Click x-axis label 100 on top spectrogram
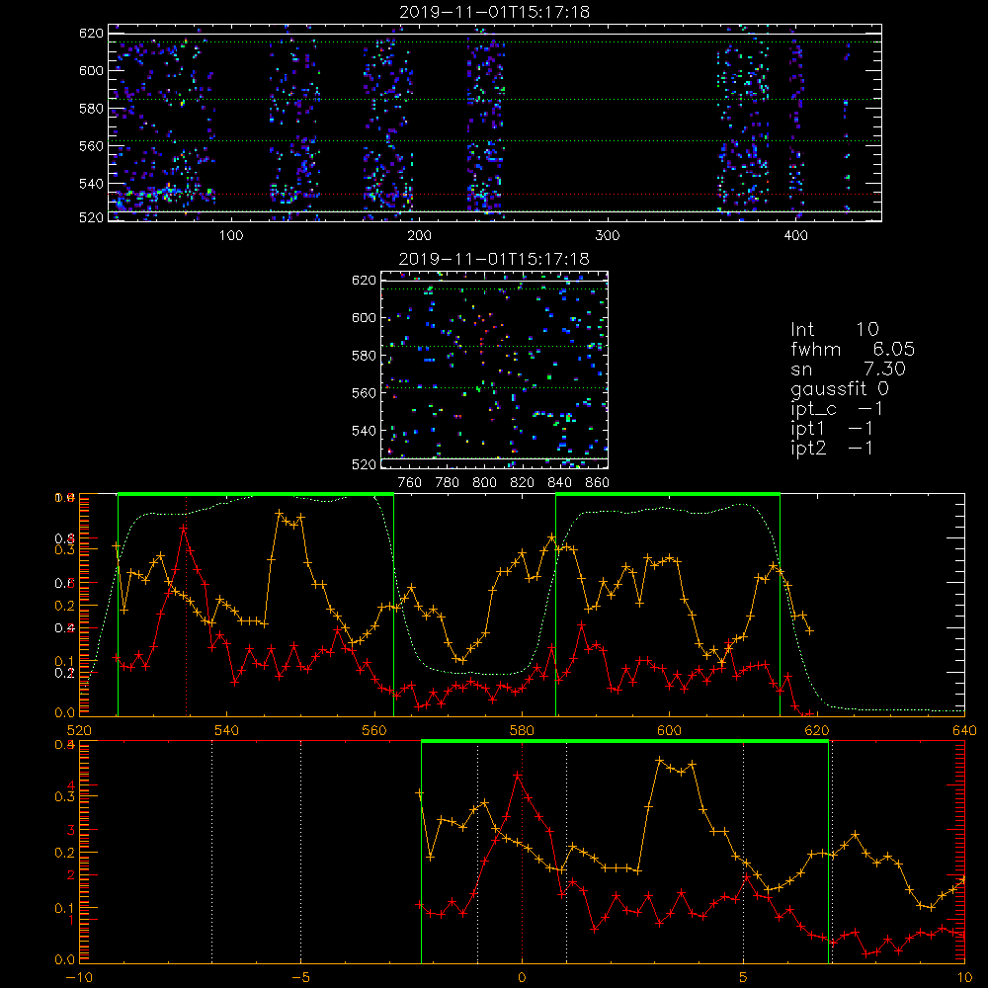988x988 pixels. click(230, 236)
